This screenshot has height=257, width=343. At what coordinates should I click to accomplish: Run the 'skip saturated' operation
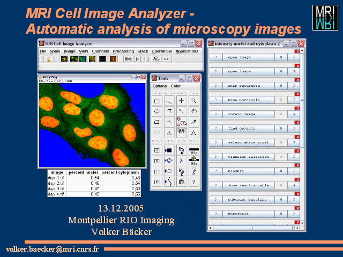click(248, 86)
